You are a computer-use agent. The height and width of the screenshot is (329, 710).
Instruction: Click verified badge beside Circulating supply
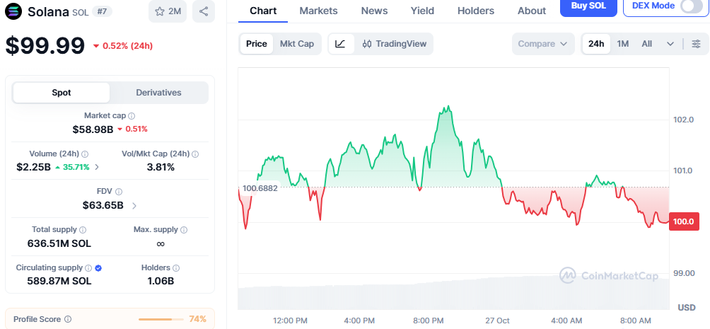pyautogui.click(x=98, y=268)
